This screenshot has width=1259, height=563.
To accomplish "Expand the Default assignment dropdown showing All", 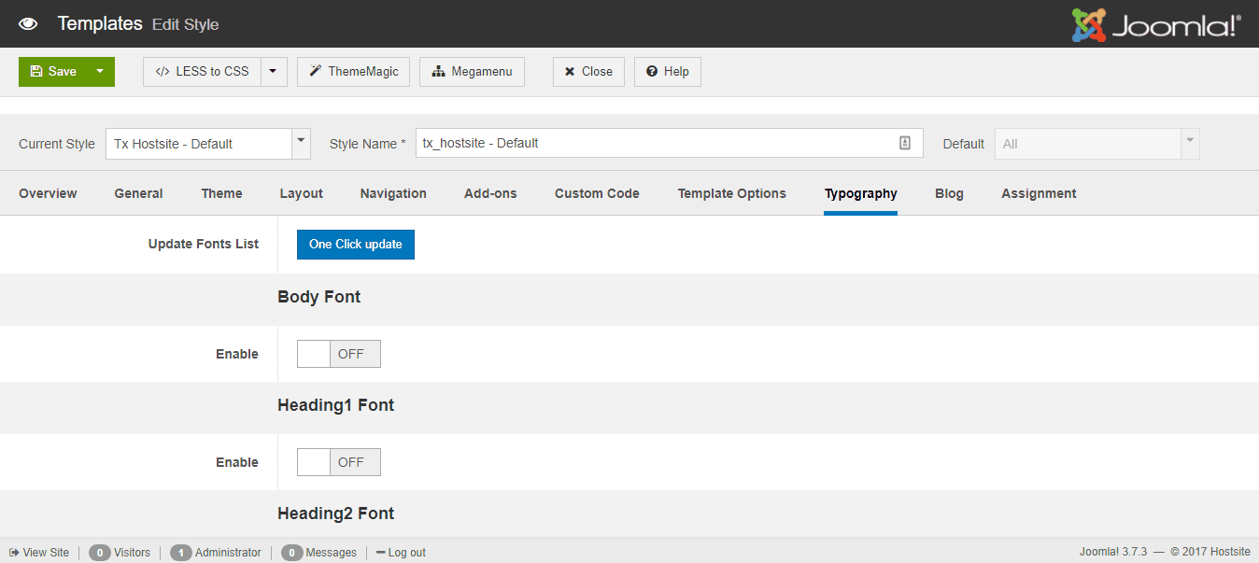I will 1188,143.
